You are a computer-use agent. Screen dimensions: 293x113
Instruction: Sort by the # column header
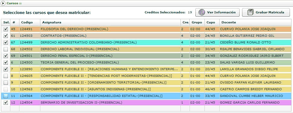coord(15,22)
